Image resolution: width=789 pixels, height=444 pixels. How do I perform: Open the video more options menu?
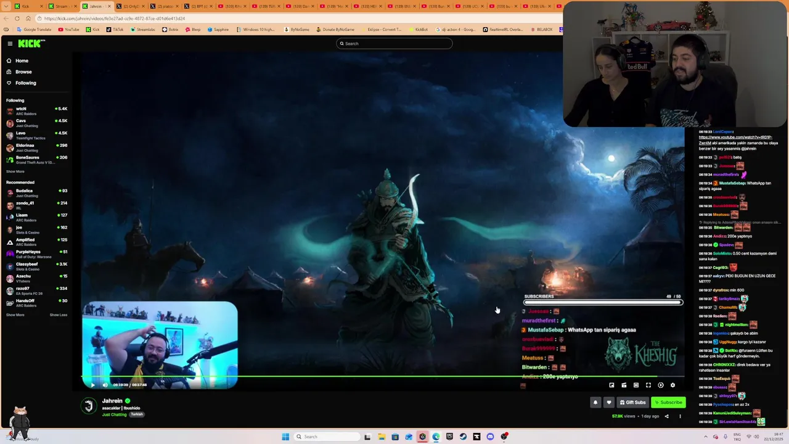tap(680, 416)
